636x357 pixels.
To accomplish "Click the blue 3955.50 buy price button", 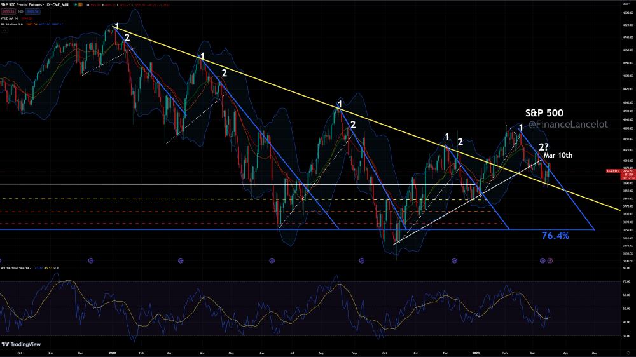I will click(x=33, y=11).
